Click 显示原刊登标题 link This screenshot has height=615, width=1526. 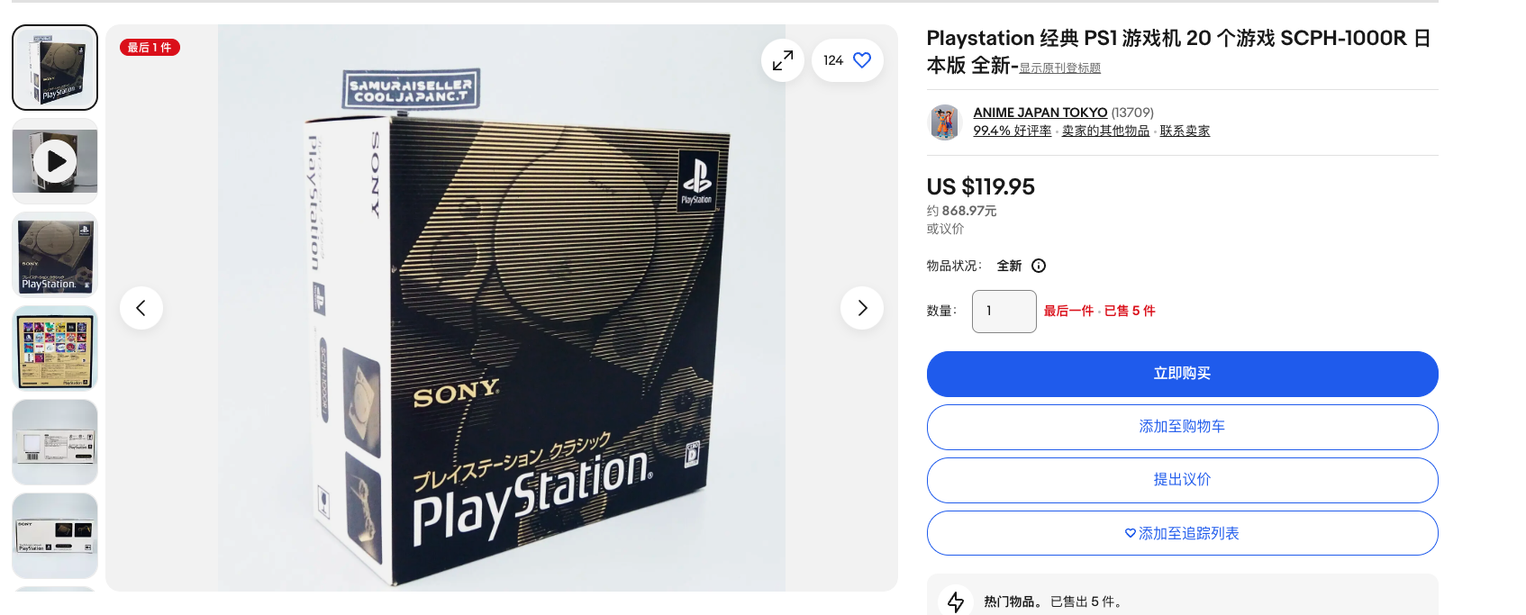tap(1060, 68)
